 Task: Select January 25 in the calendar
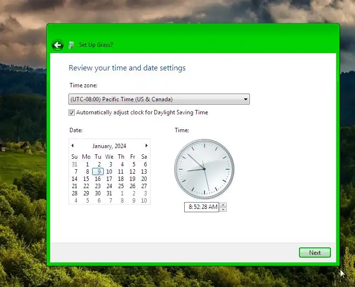point(121,186)
